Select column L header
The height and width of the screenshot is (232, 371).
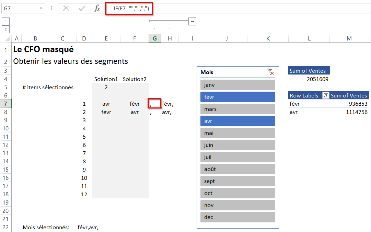[309, 38]
